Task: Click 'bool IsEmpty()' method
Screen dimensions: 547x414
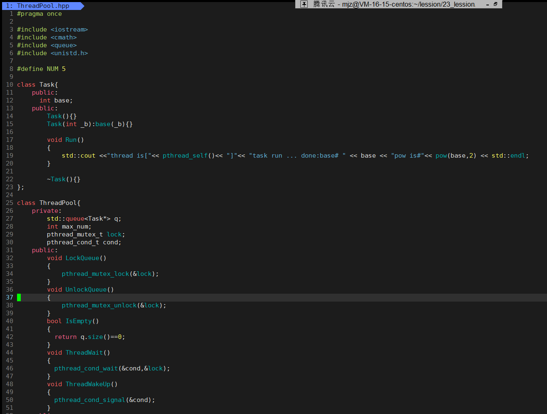Action: (73, 321)
